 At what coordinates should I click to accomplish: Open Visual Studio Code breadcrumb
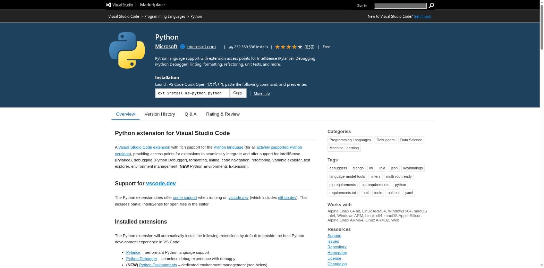pos(124,16)
